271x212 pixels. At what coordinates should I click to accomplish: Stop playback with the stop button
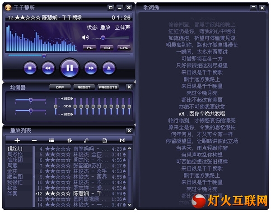click(x=30, y=68)
